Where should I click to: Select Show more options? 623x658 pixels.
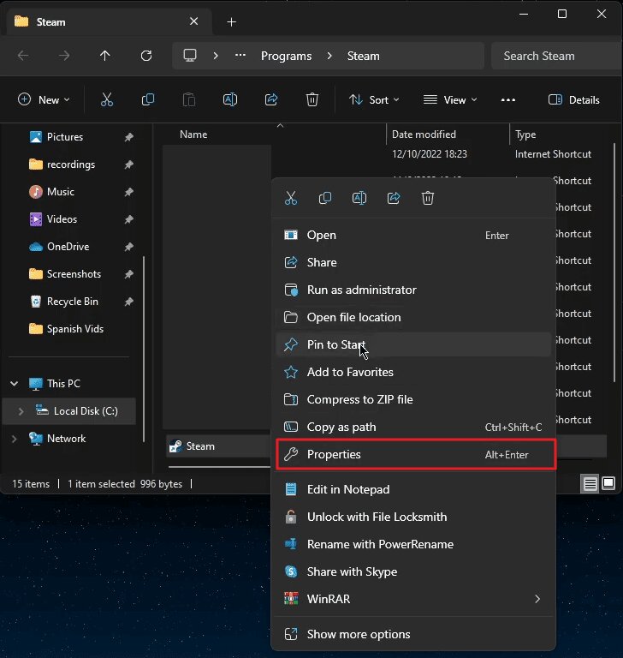coord(413,634)
